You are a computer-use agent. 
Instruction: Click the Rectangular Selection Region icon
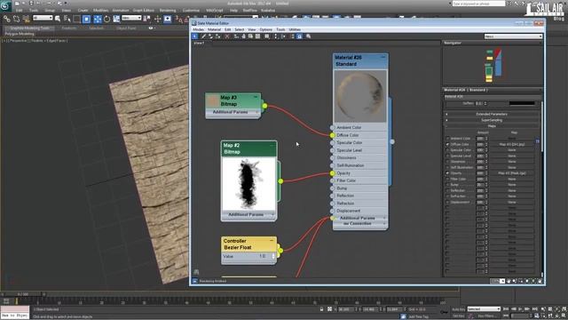[77, 19]
